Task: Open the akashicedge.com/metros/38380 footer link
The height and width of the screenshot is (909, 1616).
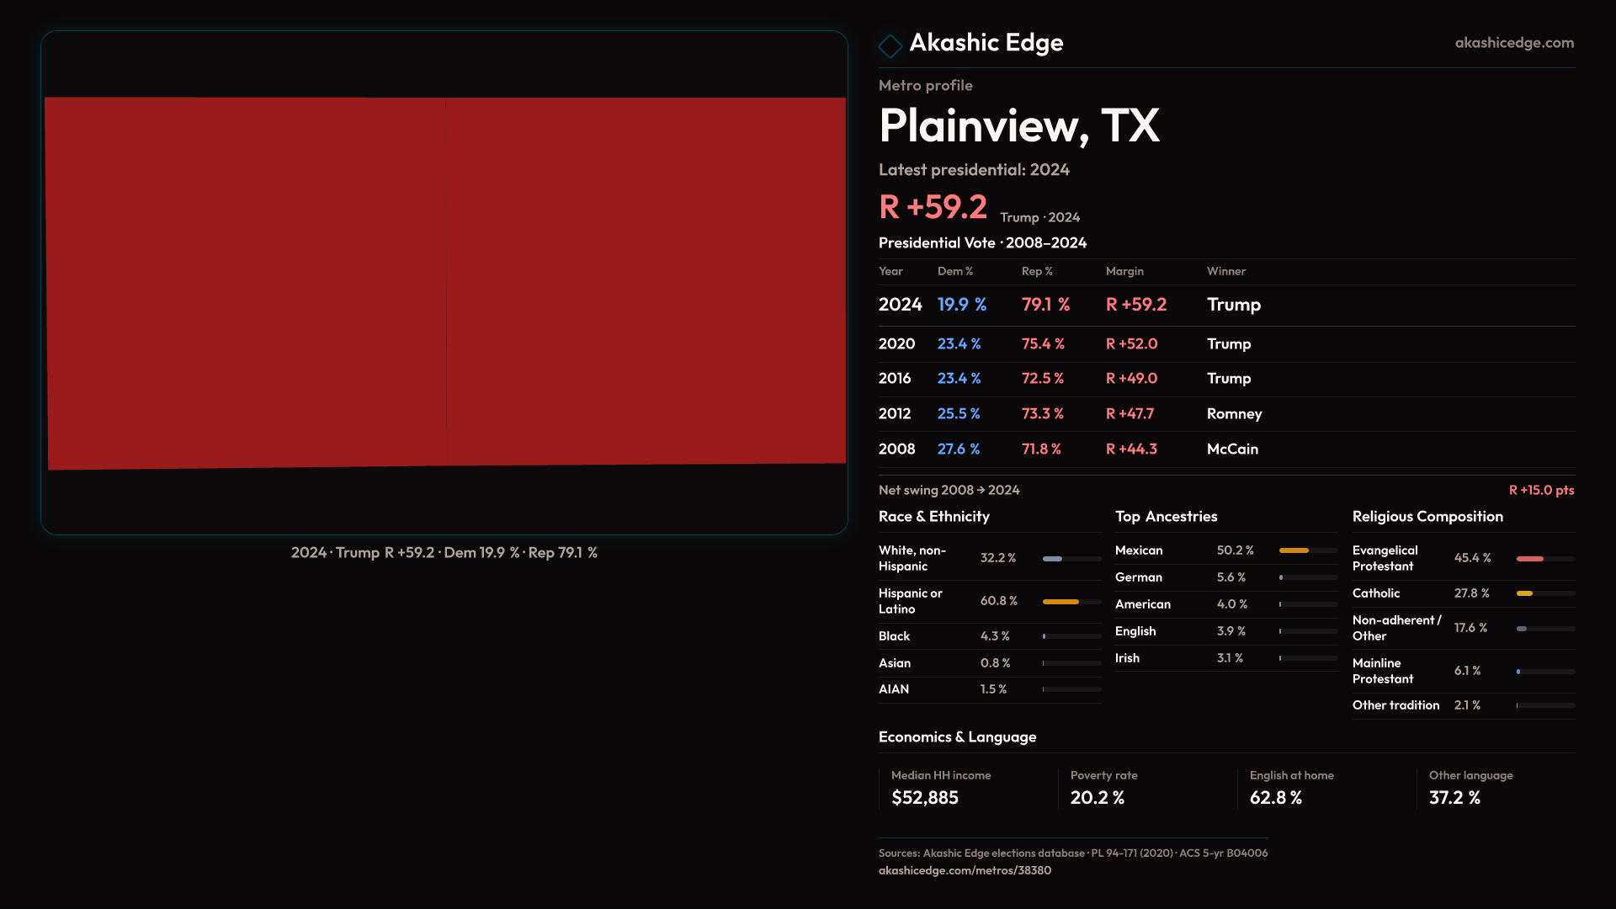Action: coord(965,870)
